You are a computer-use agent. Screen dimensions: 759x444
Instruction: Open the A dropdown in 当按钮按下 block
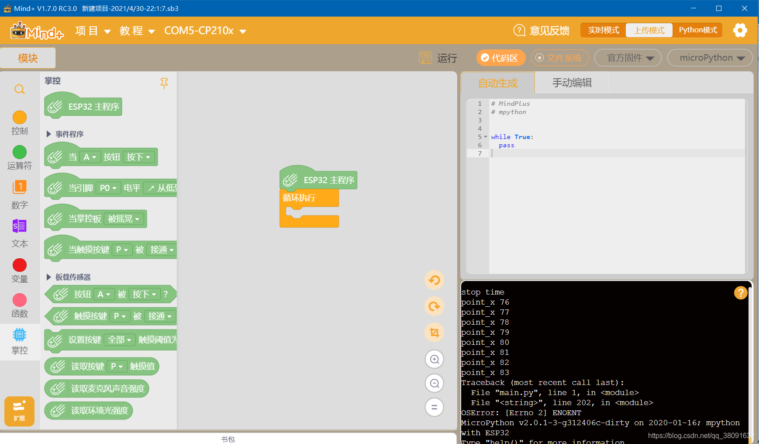pos(90,157)
